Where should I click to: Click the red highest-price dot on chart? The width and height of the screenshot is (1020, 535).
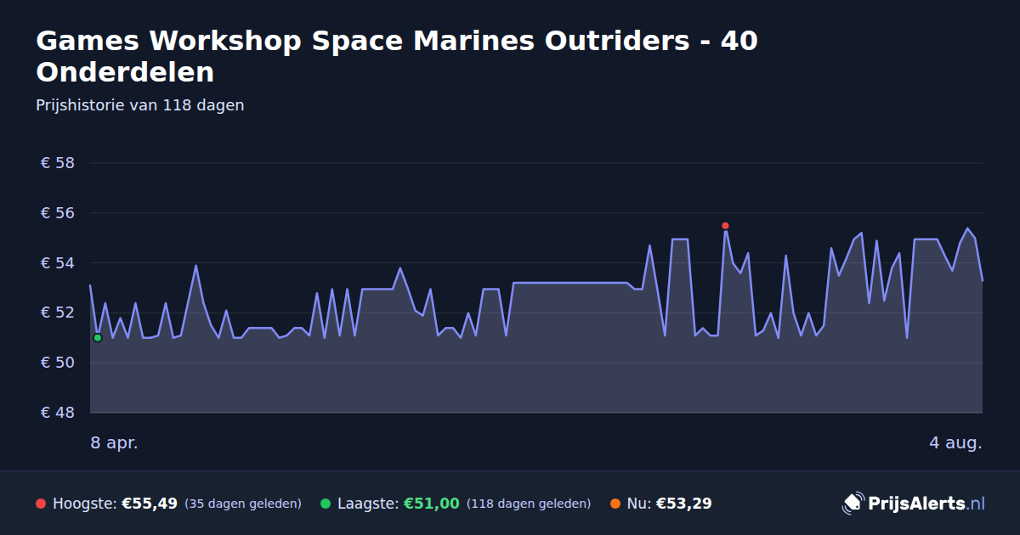725,226
